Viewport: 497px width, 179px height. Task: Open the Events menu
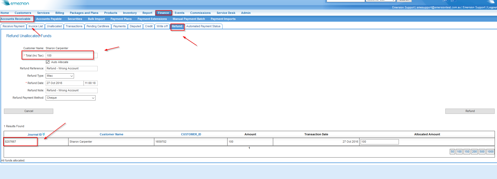(179, 13)
